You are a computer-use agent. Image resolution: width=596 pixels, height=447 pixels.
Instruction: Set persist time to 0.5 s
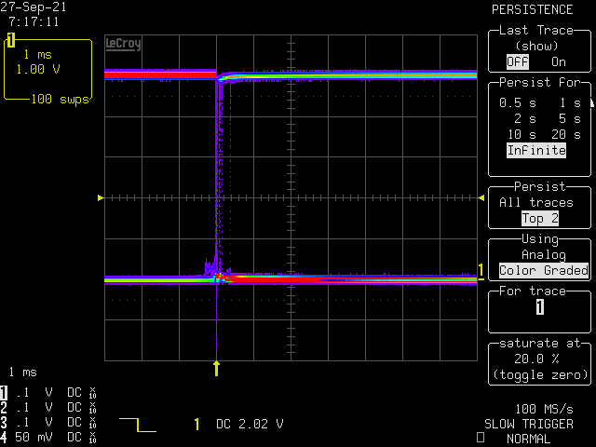[x=517, y=102]
